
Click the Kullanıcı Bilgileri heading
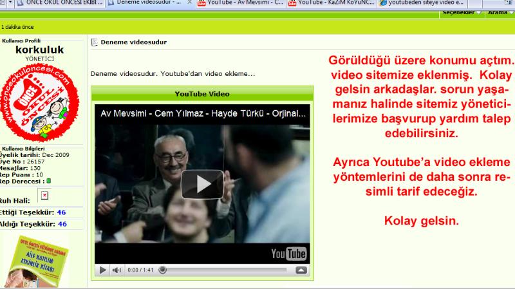(x=23, y=149)
